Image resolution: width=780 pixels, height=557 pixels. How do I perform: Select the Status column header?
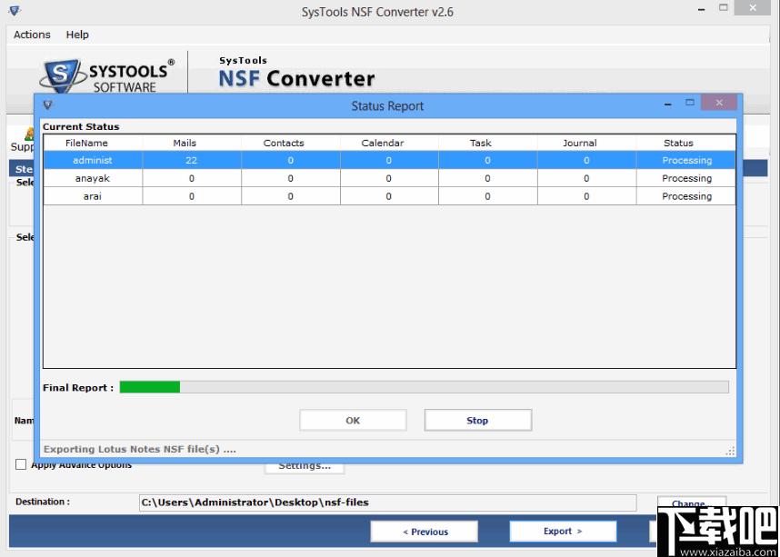686,143
